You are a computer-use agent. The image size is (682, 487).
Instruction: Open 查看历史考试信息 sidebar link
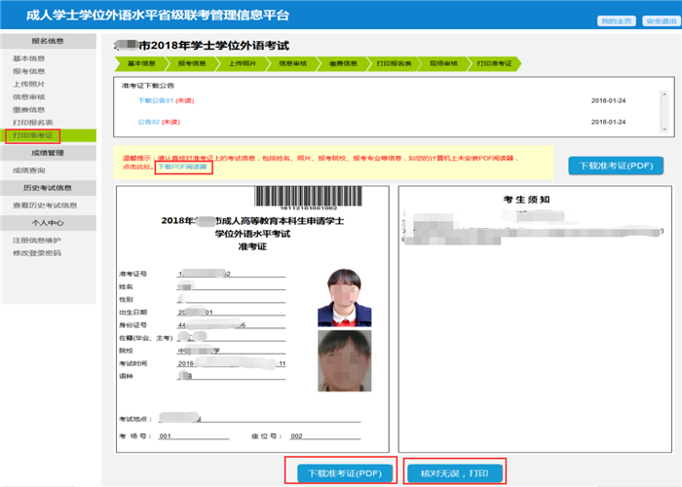[x=42, y=206]
